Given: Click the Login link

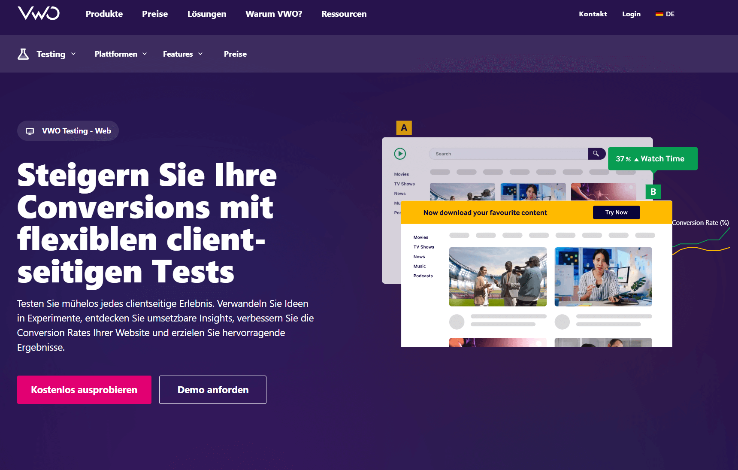Looking at the screenshot, I should (631, 14).
